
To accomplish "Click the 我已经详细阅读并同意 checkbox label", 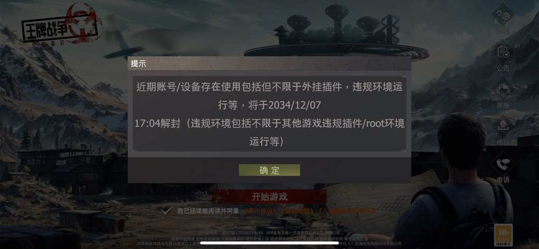I will coord(208,211).
